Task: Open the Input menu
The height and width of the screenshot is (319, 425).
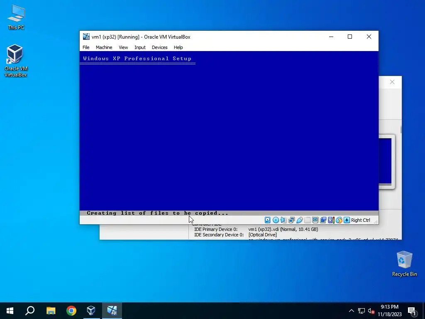Action: [140, 47]
